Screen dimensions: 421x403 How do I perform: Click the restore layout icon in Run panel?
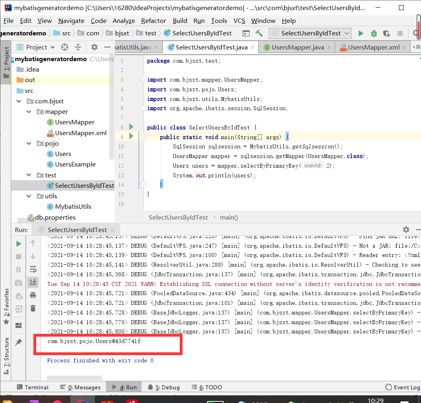(x=18, y=325)
